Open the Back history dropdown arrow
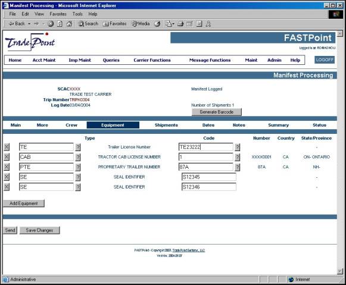The height and width of the screenshot is (285, 346). pos(29,24)
